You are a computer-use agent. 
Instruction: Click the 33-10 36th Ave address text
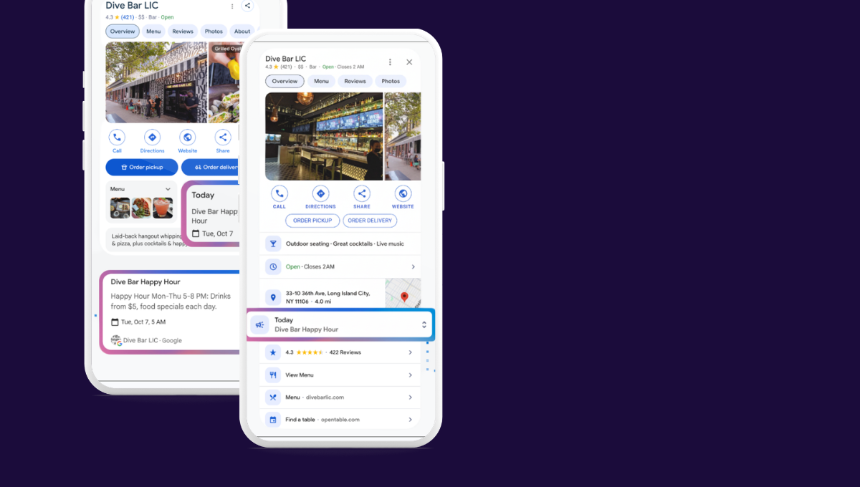coord(328,296)
